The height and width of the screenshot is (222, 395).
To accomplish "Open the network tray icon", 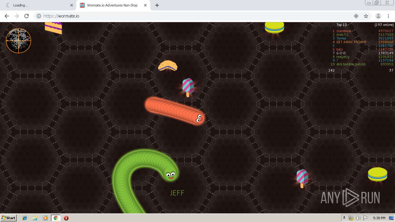I will pos(351,218).
